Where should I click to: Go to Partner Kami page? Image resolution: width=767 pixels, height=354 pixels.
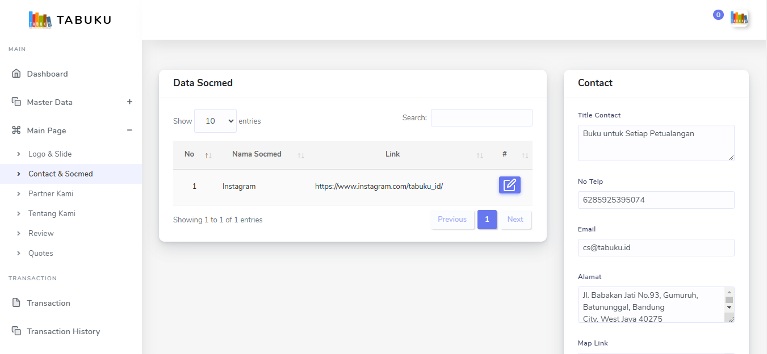(x=51, y=193)
